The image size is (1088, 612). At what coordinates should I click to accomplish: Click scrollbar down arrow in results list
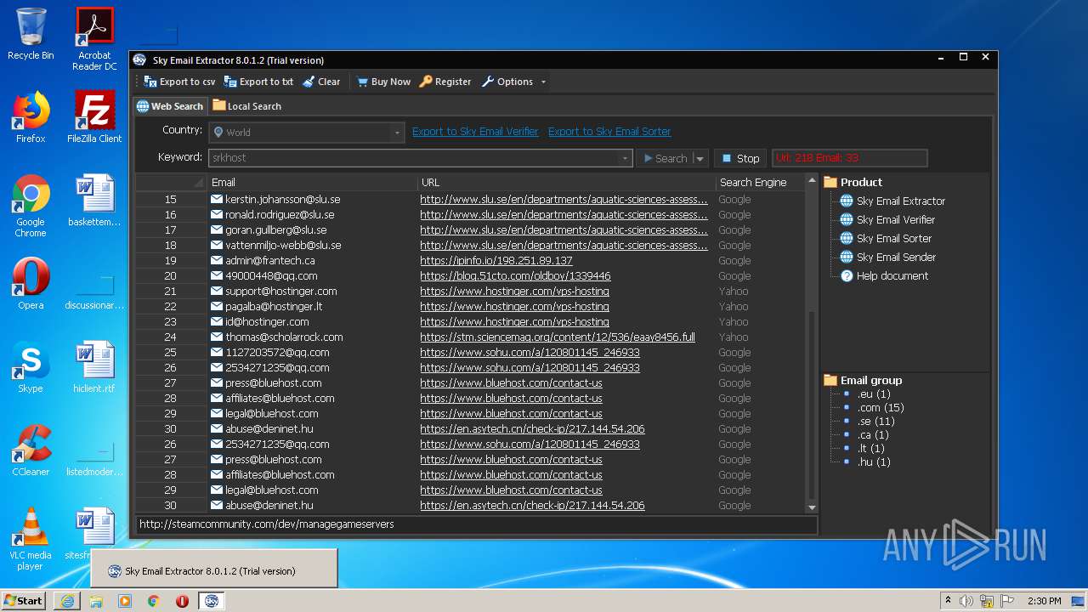(x=812, y=507)
